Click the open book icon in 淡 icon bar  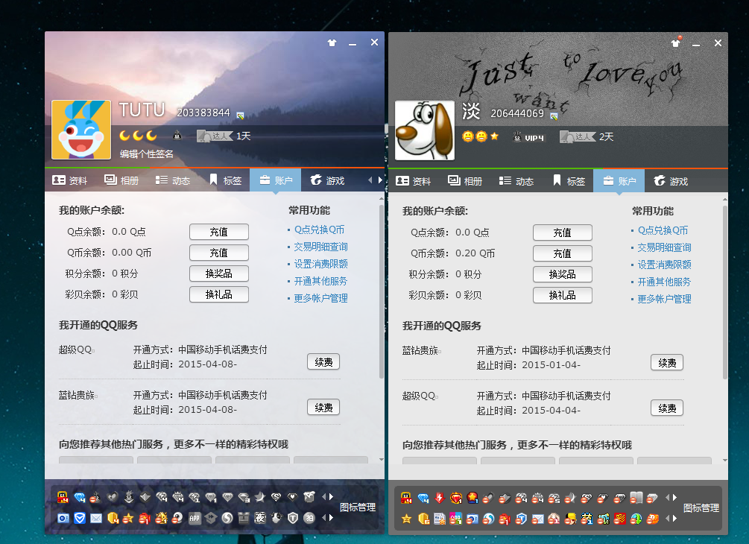tap(636, 498)
